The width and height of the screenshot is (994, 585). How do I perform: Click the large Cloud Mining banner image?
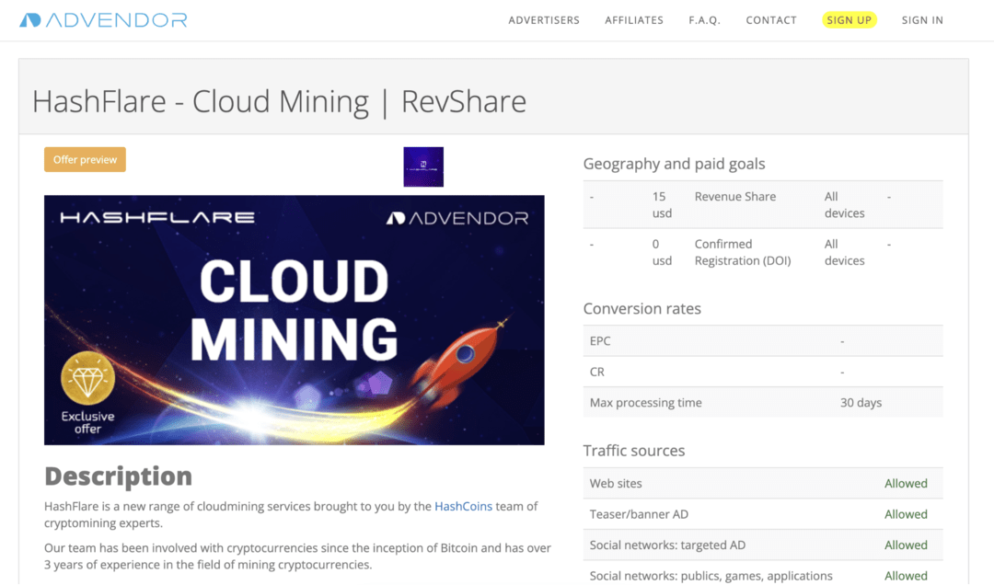[294, 319]
